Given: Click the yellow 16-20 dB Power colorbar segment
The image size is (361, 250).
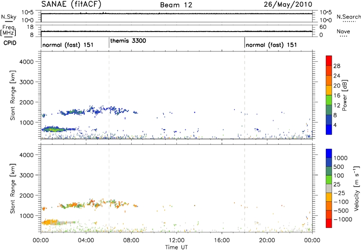Looking at the screenshot, I should click(x=329, y=90).
